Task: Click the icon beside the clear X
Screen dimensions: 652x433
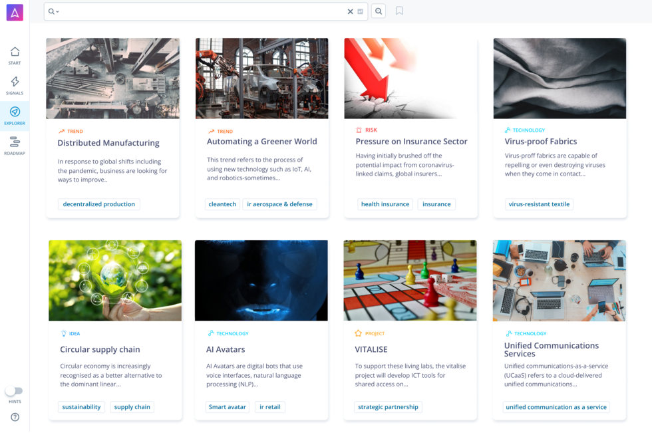Action: 360,11
